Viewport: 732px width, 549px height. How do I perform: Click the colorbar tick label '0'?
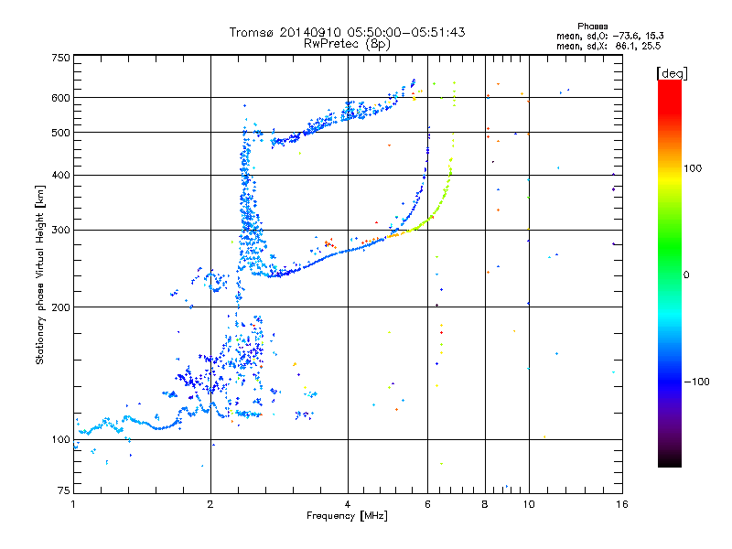coord(686,275)
